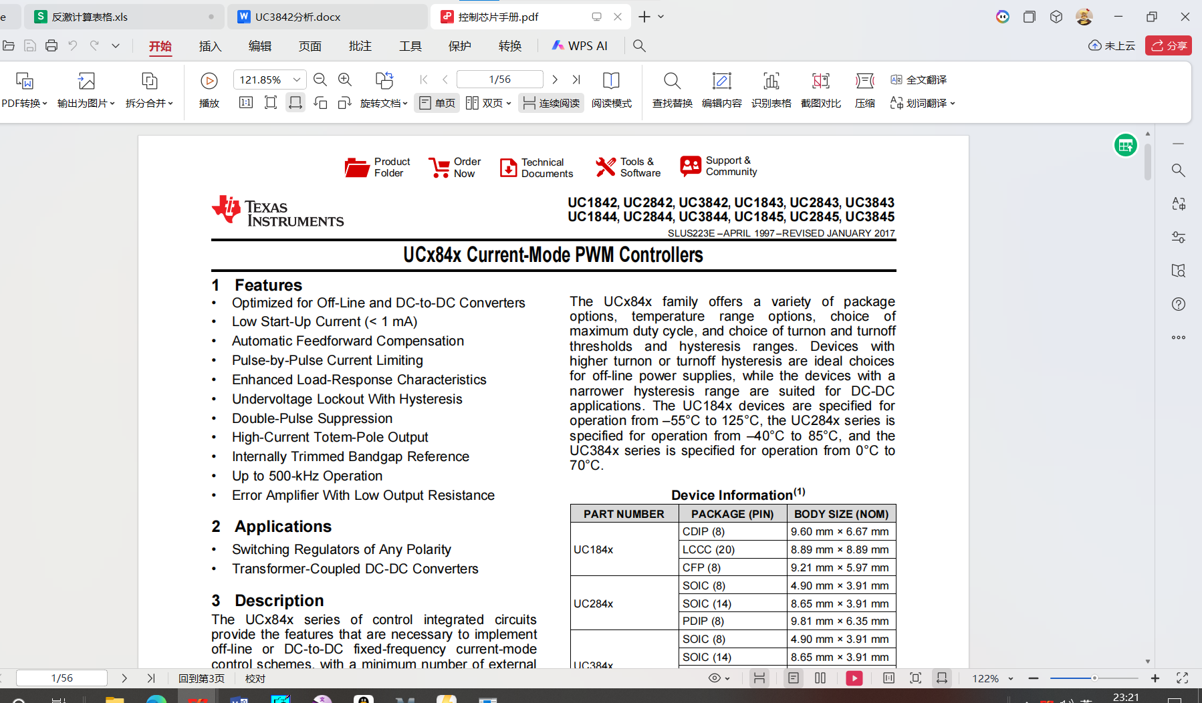The width and height of the screenshot is (1202, 703).
Task: Expand the PDF Convert dropdown
Action: [25, 103]
